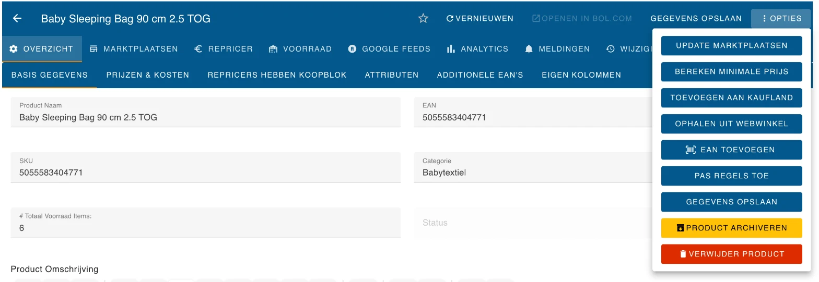The height and width of the screenshot is (282, 819).
Task: Click the Wijzigingen history tab
Action: point(629,49)
